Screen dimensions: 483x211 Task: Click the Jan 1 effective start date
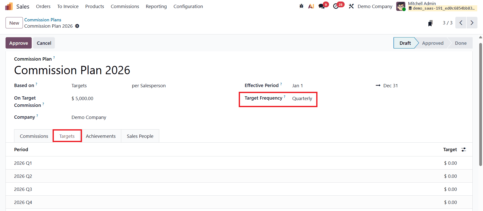298,86
